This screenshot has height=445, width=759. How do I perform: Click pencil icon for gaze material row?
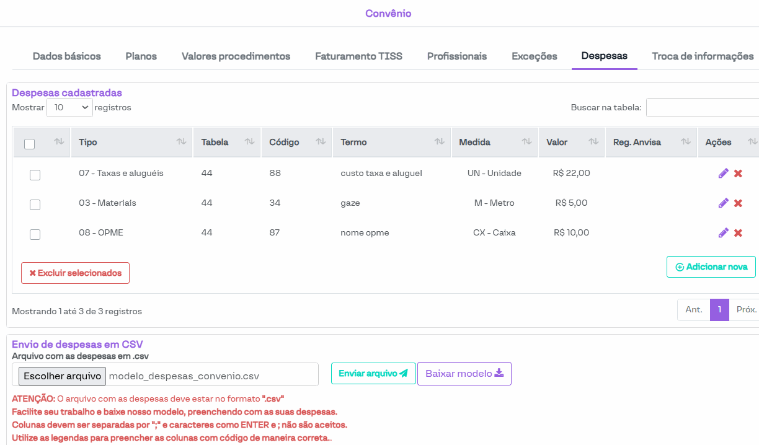point(723,203)
